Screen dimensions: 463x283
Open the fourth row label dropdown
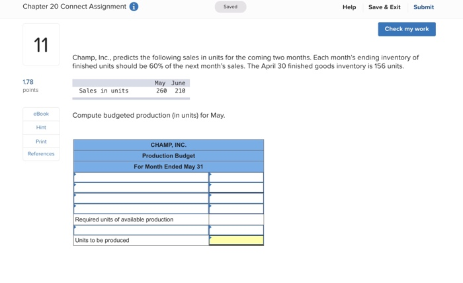141,209
